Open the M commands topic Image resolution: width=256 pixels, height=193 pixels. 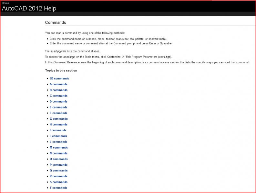point(59,148)
